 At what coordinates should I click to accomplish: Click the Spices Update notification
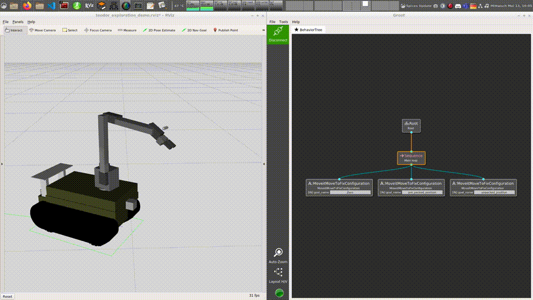(416, 6)
